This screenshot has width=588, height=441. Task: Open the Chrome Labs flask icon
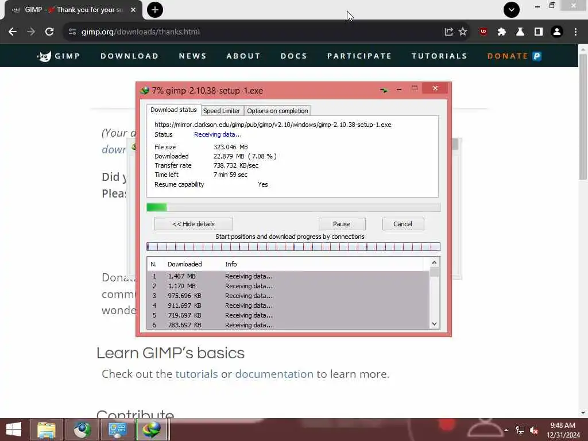point(520,32)
